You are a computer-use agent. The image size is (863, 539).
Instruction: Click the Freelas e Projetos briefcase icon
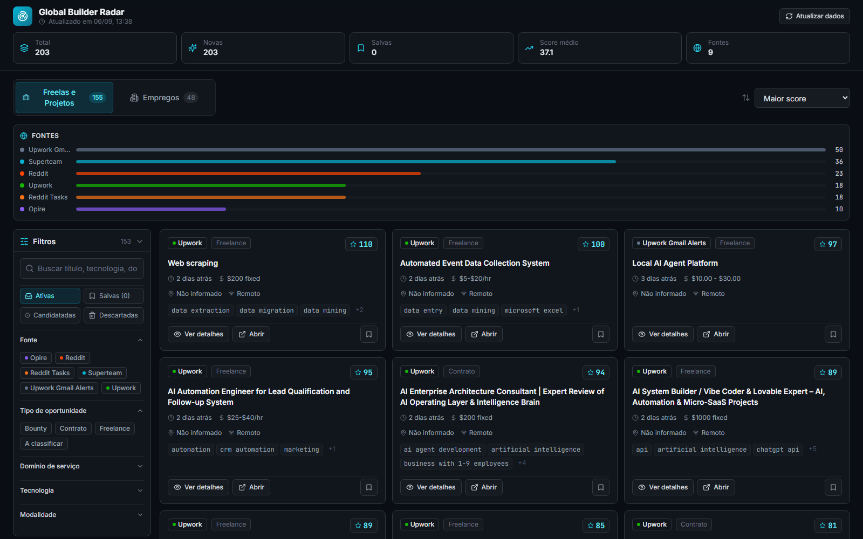26,98
